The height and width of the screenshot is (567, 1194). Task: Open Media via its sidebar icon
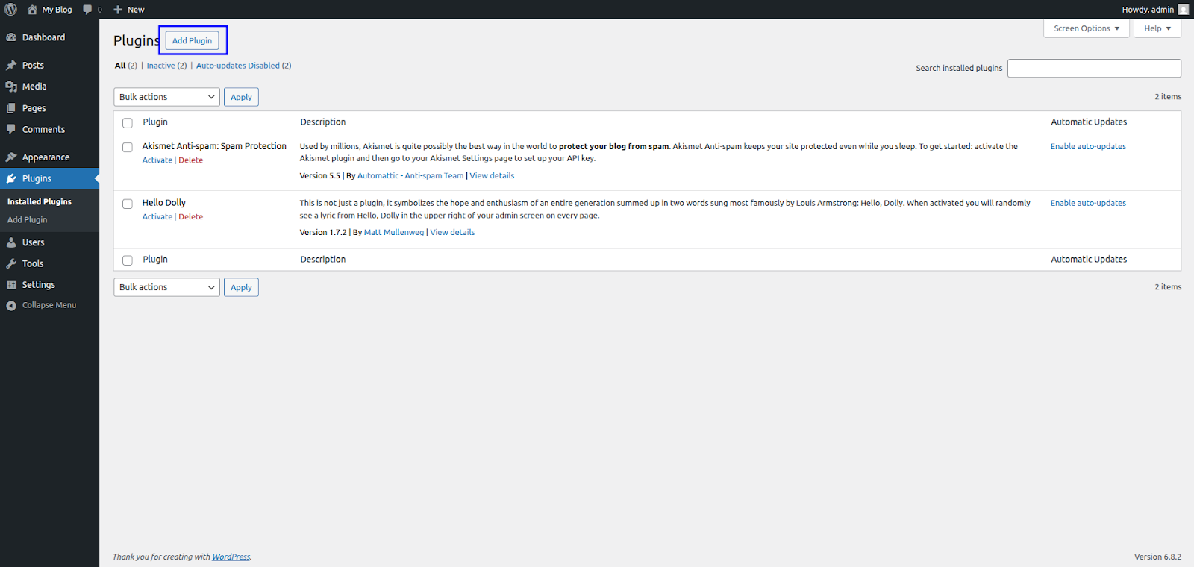(11, 87)
